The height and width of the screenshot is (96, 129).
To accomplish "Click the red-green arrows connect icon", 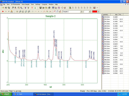I will (x=3, y=8).
